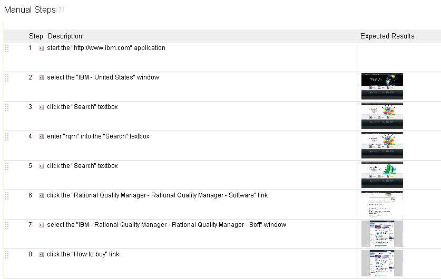Open the expected result thumbnail for step 8
441x279 pixels.
(x=382, y=263)
